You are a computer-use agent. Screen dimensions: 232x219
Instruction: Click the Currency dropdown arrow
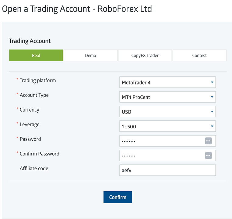pos(212,112)
